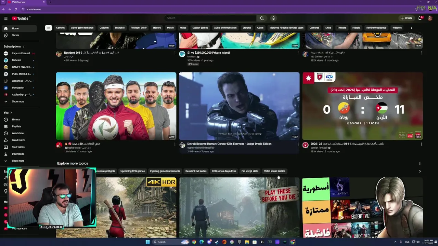438x246 pixels.
Task: Select Resident Evil series topic chip
Action: point(196,171)
